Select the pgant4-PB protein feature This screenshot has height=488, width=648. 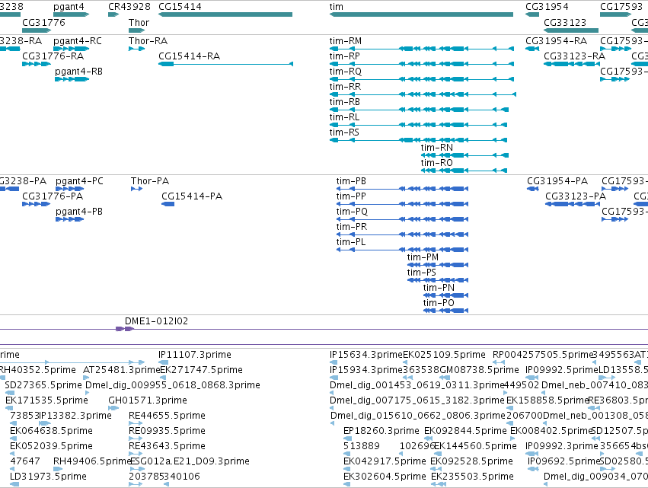click(x=70, y=219)
